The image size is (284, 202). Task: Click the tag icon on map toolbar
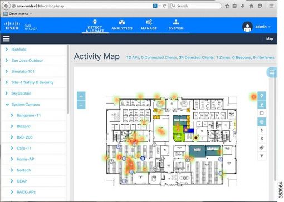click(262, 147)
